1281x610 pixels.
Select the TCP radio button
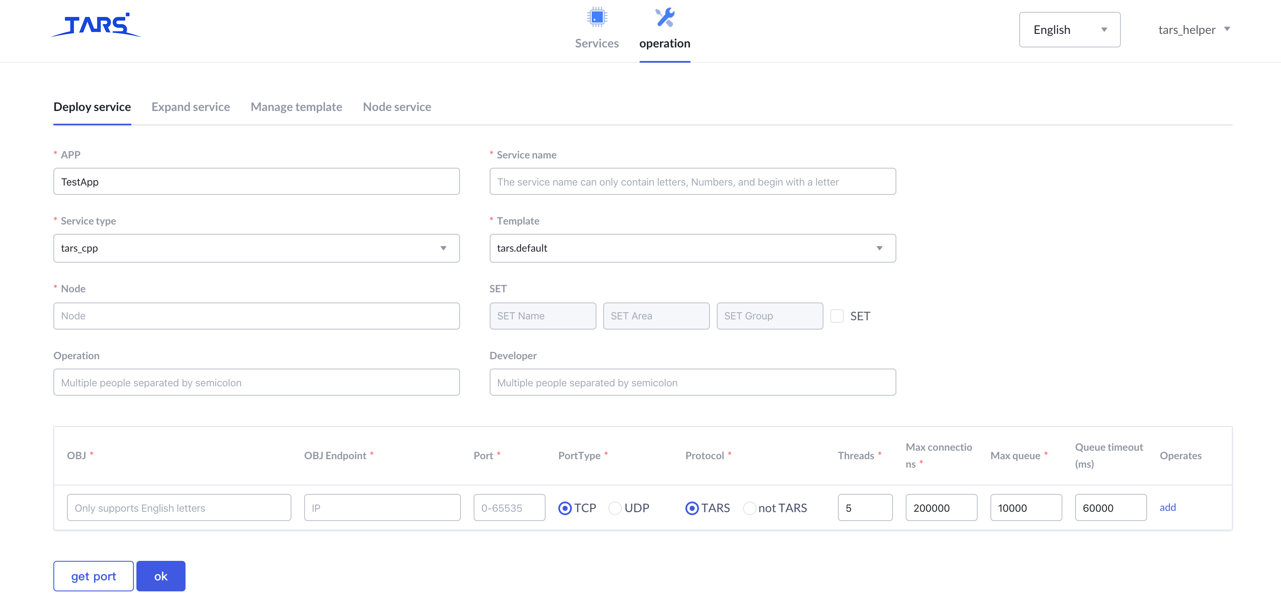click(x=565, y=508)
